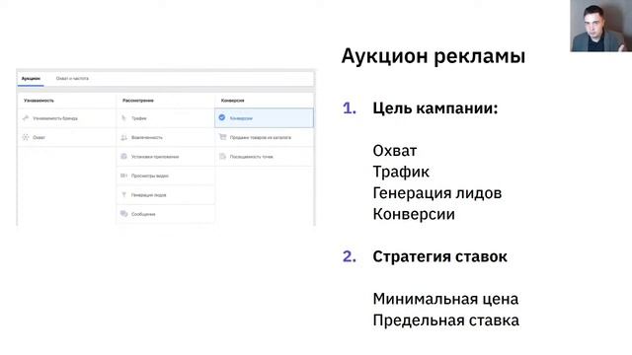Click the Предельная ставка line

click(x=445, y=320)
